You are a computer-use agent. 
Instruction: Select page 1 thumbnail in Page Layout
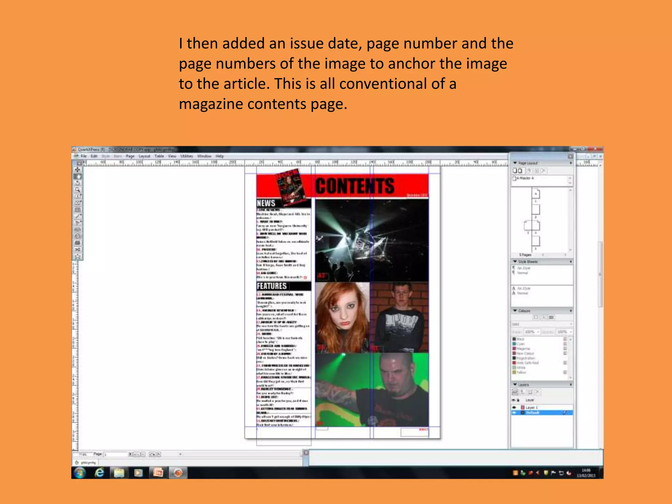(x=536, y=194)
